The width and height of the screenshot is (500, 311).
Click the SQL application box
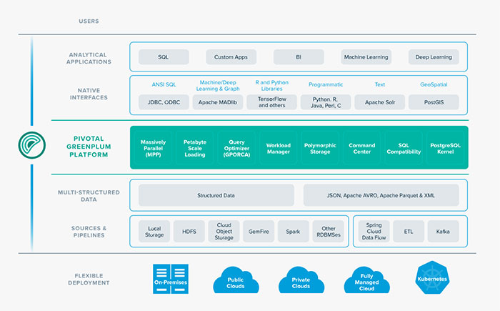(x=164, y=57)
